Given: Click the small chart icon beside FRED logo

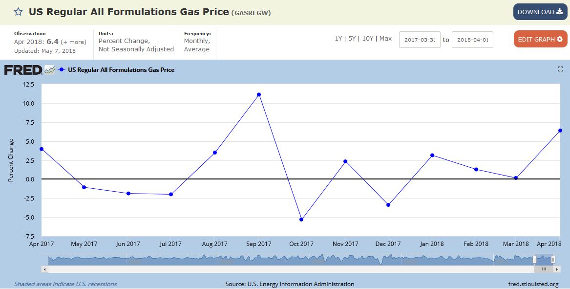Looking at the screenshot, I should (49, 70).
